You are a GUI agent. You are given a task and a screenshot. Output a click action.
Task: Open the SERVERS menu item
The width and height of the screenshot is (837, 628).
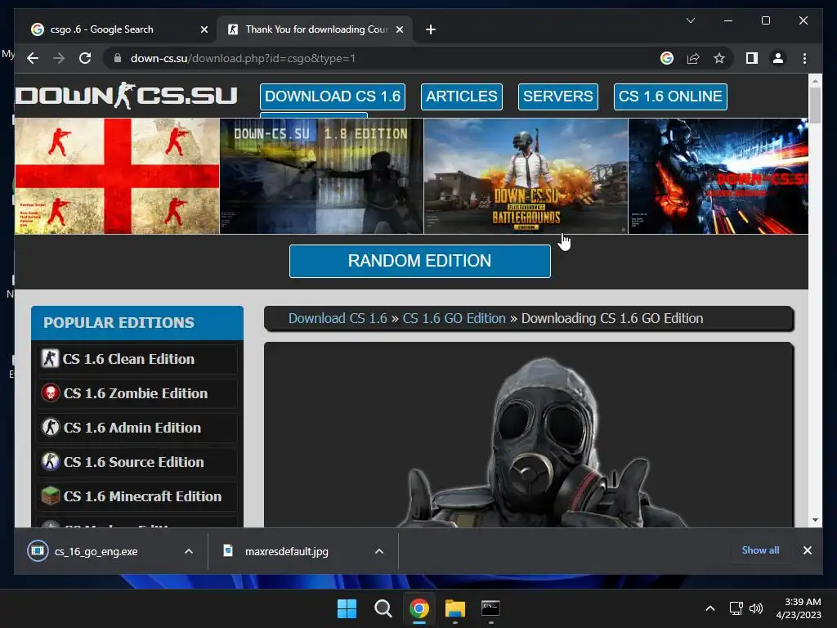coord(557,96)
